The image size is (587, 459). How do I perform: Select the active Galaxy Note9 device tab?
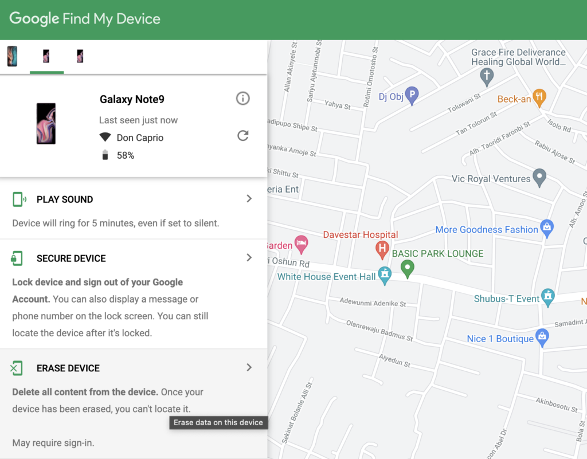tap(46, 56)
